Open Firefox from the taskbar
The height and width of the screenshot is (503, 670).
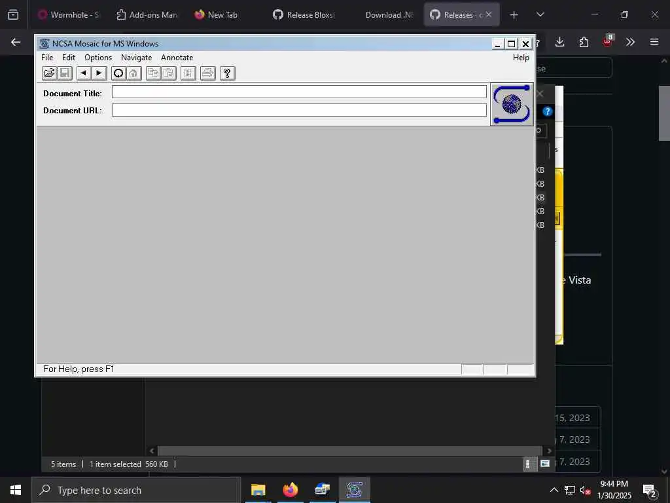pyautogui.click(x=290, y=490)
